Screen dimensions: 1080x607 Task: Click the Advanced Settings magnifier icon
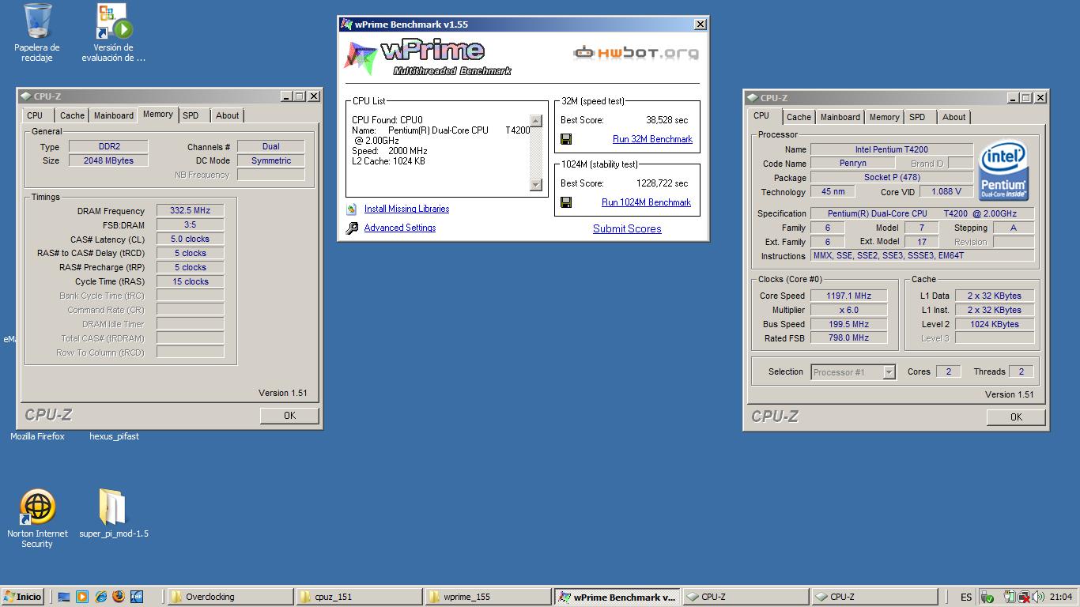[352, 228]
